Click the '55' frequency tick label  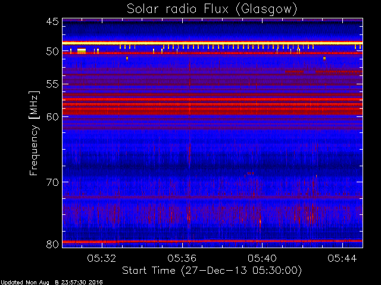click(52, 84)
